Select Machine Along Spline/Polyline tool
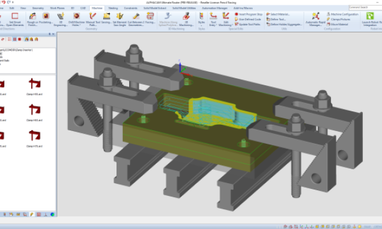Image resolution: width=382 pixels, height=229 pixels. [x=168, y=19]
